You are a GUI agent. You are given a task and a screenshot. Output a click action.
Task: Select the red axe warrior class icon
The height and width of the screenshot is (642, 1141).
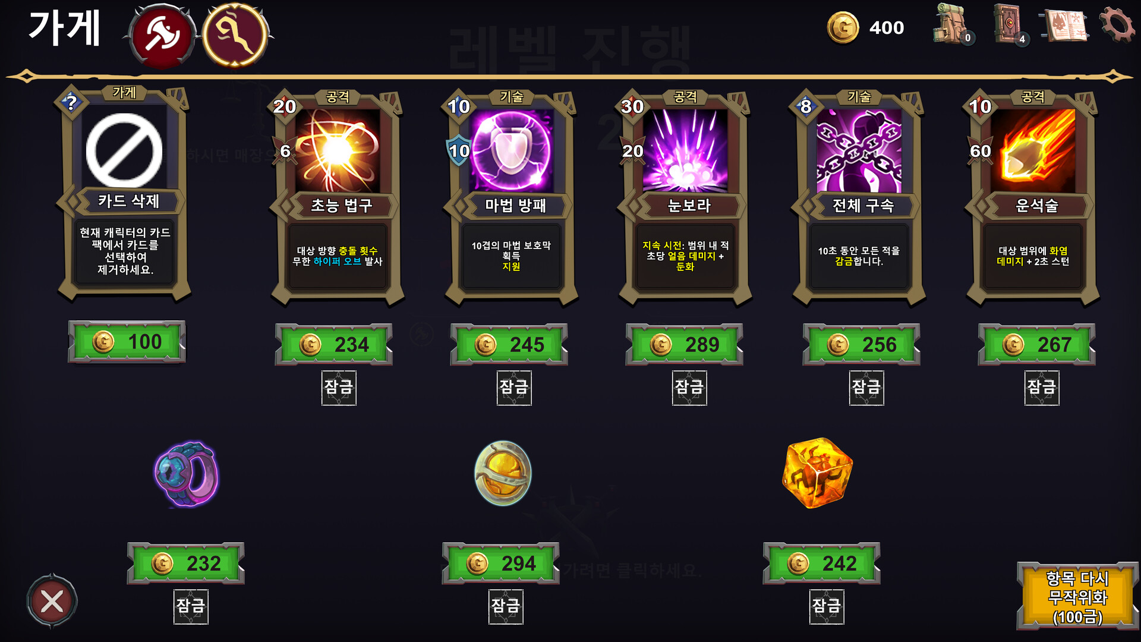click(162, 36)
